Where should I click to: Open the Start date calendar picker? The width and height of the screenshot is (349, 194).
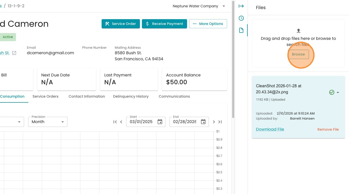coord(160,122)
